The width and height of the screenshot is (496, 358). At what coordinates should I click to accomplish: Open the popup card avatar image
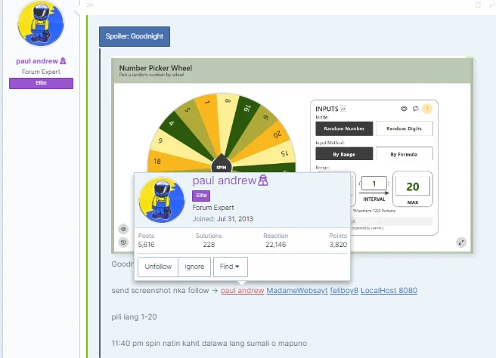[161, 200]
